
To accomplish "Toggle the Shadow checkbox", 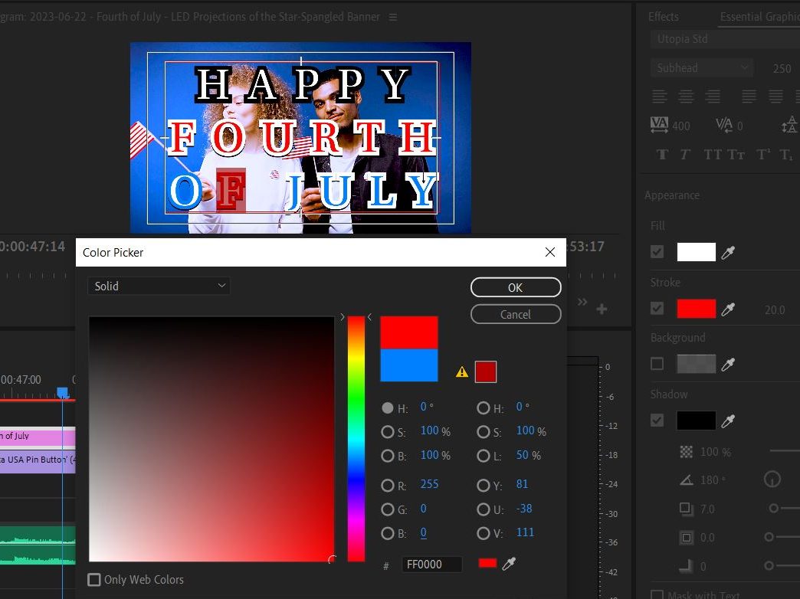I will click(657, 421).
